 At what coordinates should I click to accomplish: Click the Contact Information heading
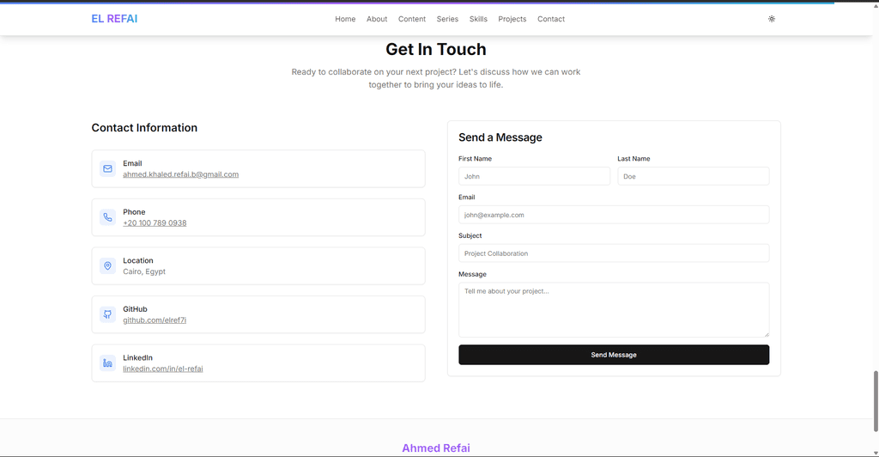click(x=144, y=128)
